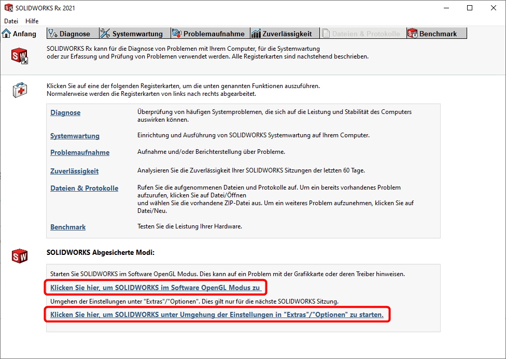Switch to the Anfang tab label
506x359 pixels.
(x=24, y=34)
